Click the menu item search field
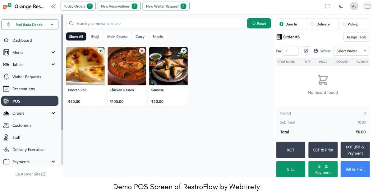This screenshot has width=373, height=196. (x=155, y=24)
